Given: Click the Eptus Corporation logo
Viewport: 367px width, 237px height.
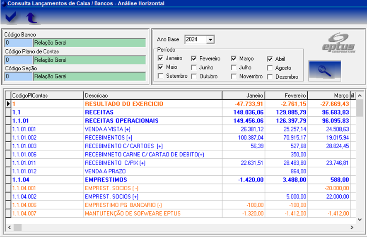Looking at the screenshot, I should point(338,43).
